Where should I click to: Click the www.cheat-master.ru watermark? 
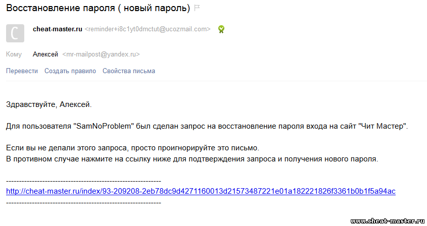point(388,221)
